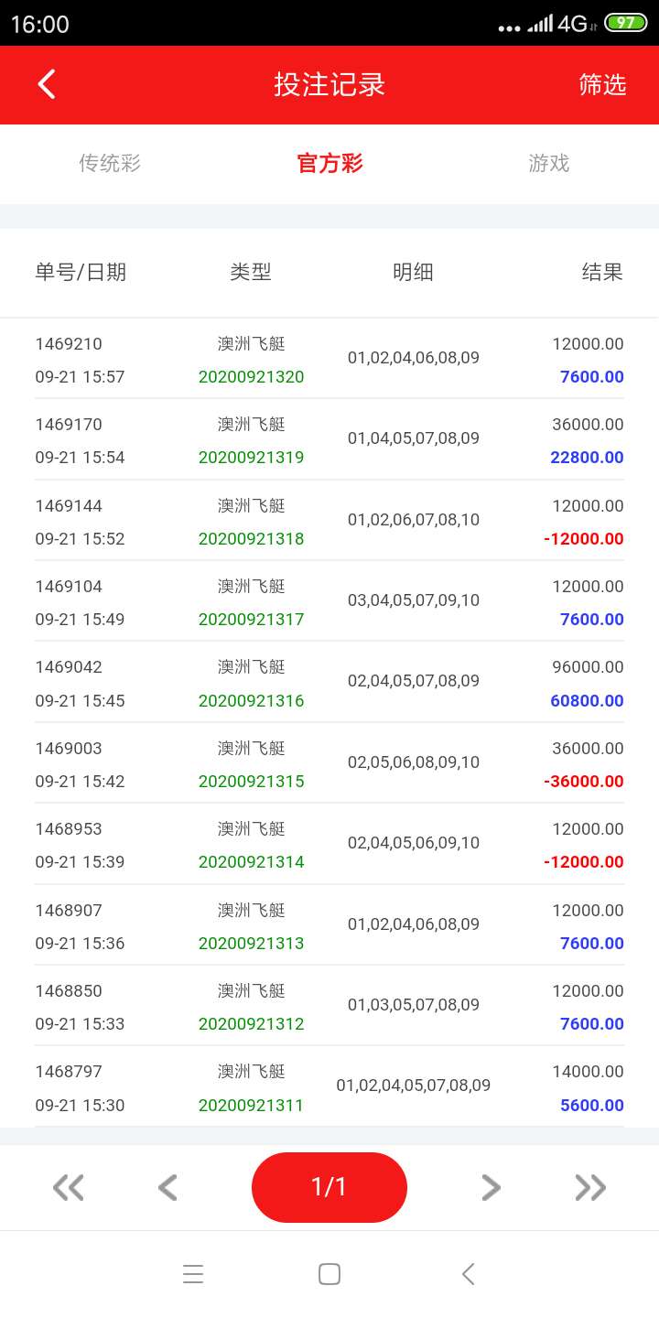The height and width of the screenshot is (1318, 659).
Task: Jump to the last page with double-right arrows
Action: [x=590, y=1188]
